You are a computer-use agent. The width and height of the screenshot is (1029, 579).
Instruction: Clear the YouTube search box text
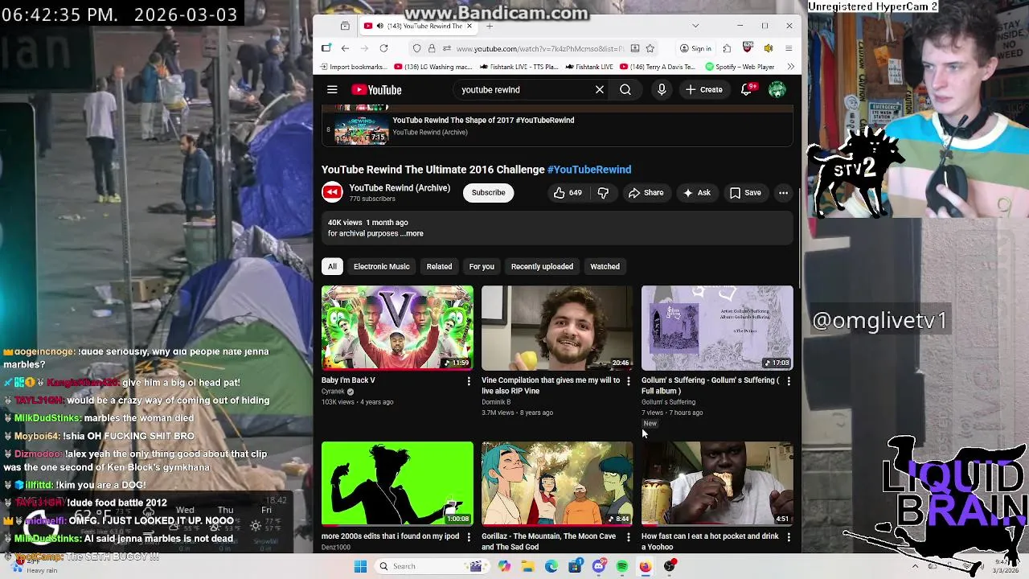pyautogui.click(x=600, y=90)
